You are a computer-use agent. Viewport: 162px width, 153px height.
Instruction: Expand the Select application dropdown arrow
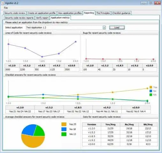(104, 28)
